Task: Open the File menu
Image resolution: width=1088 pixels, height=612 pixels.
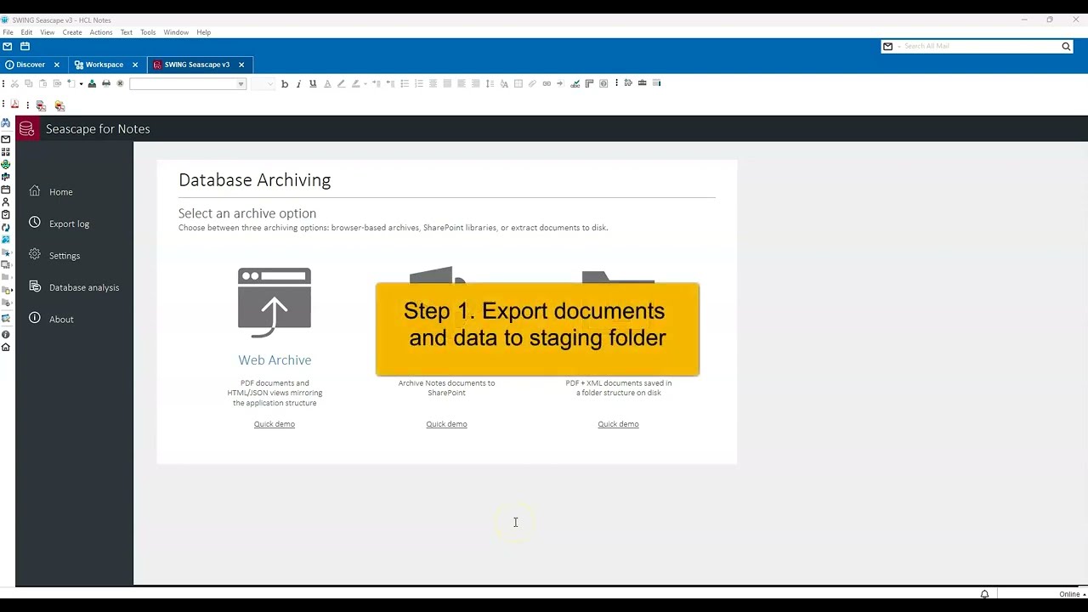Action: (x=8, y=32)
